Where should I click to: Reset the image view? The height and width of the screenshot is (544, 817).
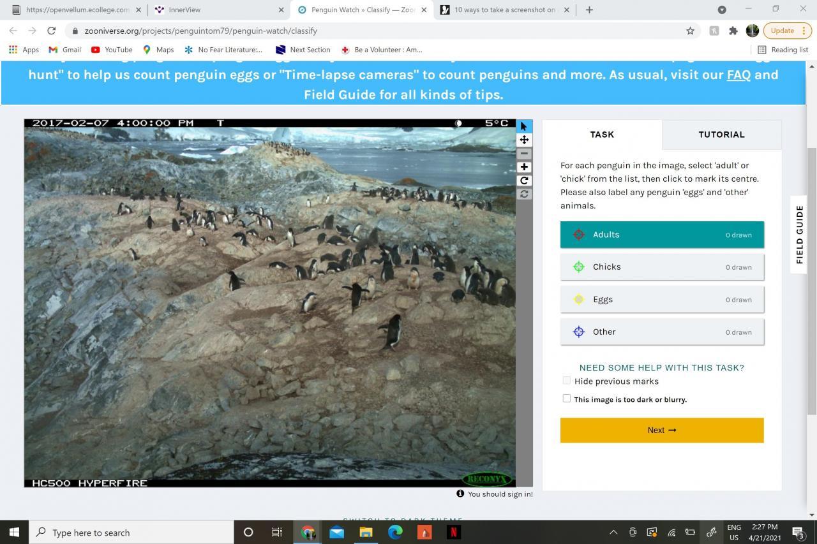[x=524, y=194]
